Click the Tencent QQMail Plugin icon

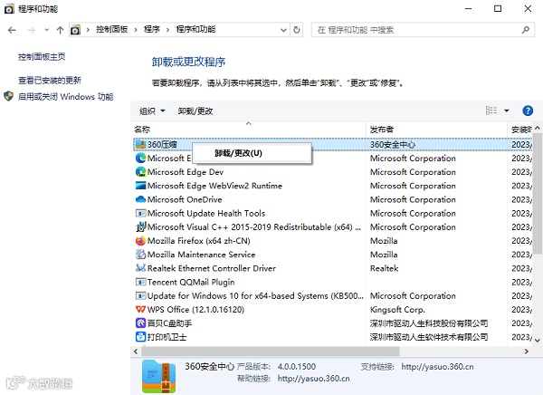[140, 282]
